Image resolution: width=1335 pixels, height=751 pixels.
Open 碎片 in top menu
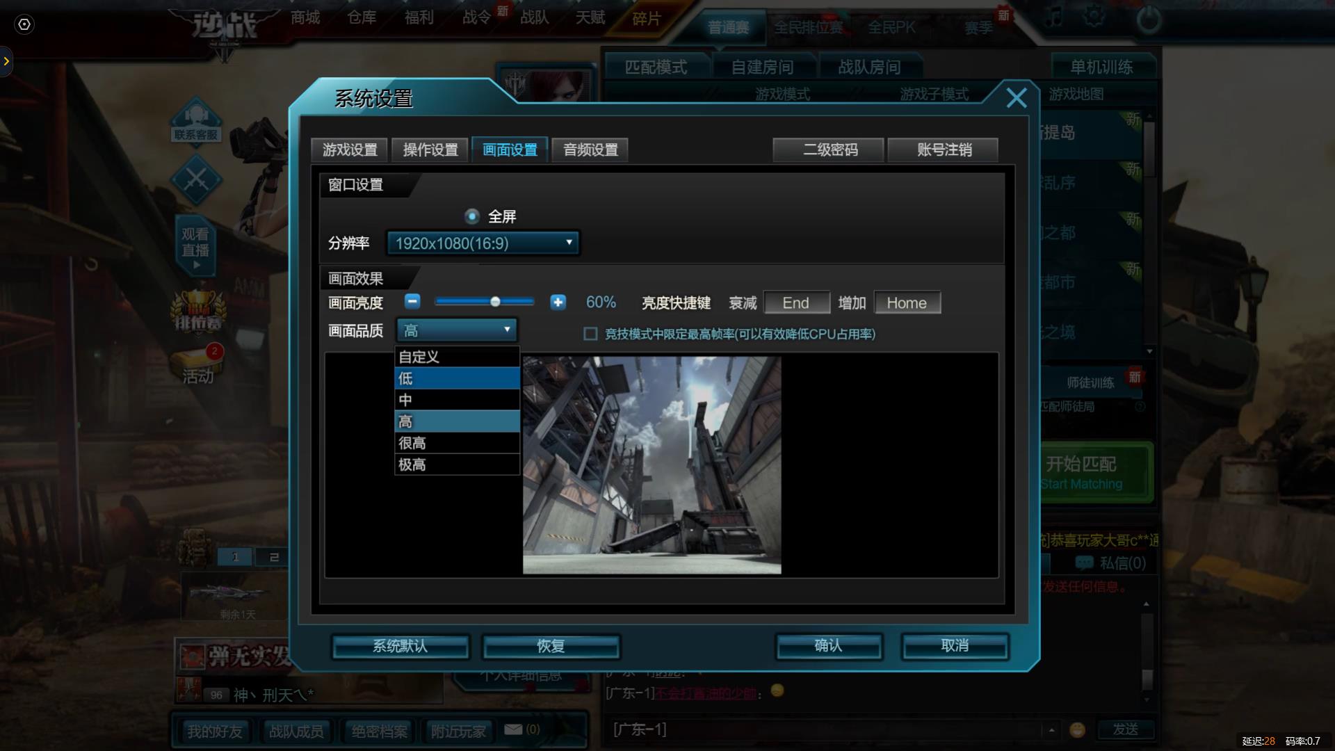(x=647, y=19)
